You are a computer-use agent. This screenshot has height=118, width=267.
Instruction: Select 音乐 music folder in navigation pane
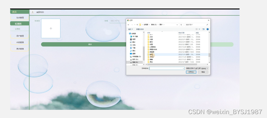[133, 51]
